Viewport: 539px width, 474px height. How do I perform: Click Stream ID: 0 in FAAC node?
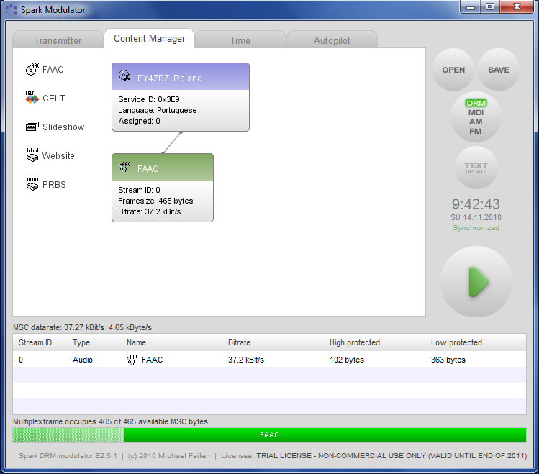click(x=139, y=190)
